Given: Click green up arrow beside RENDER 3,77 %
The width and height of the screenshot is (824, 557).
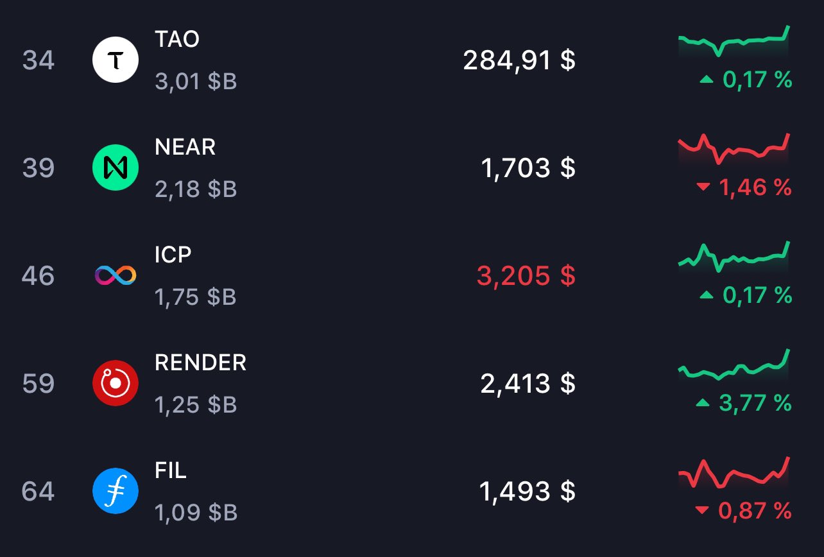Looking at the screenshot, I should [x=703, y=403].
